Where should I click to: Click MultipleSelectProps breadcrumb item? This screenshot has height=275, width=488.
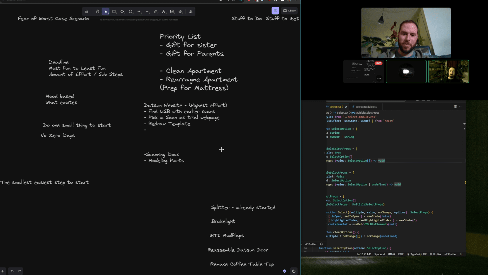point(365,113)
